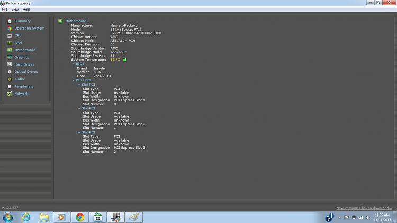Click the Speccy title bar app icon

click(x=3, y=3)
